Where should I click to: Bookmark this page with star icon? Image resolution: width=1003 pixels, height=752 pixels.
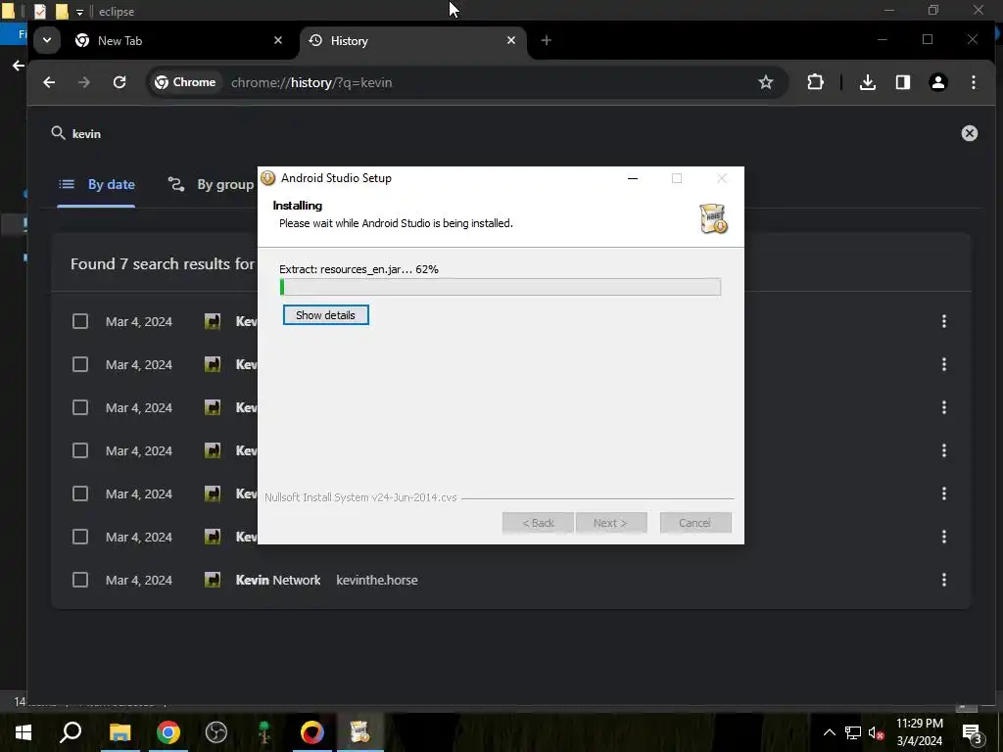click(x=766, y=82)
